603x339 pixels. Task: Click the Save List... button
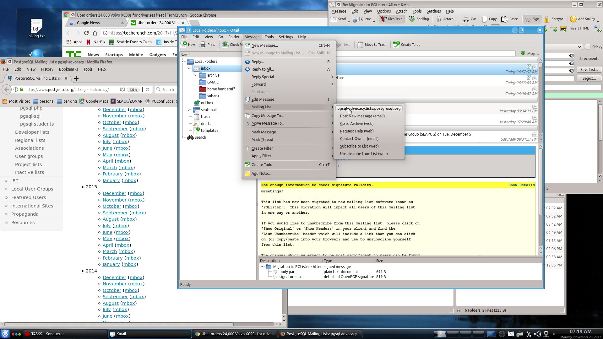(x=589, y=70)
